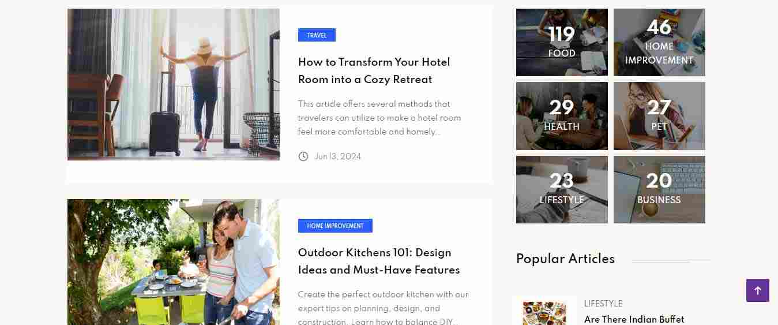Select the Pet category tile with 27 posts
The width and height of the screenshot is (778, 325).
(659, 116)
